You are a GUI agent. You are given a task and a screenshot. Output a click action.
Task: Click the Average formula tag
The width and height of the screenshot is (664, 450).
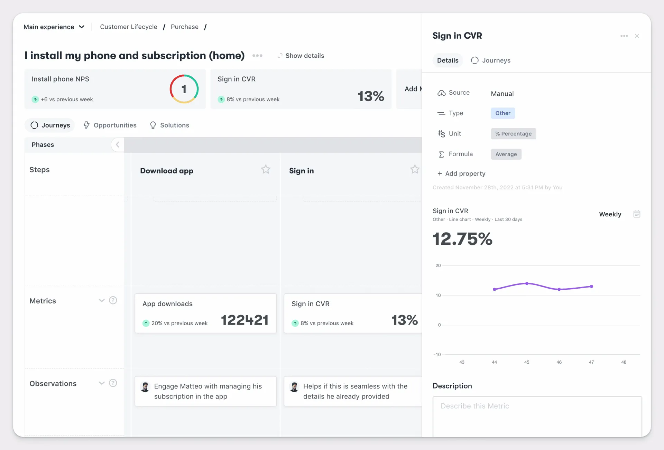[x=506, y=154]
